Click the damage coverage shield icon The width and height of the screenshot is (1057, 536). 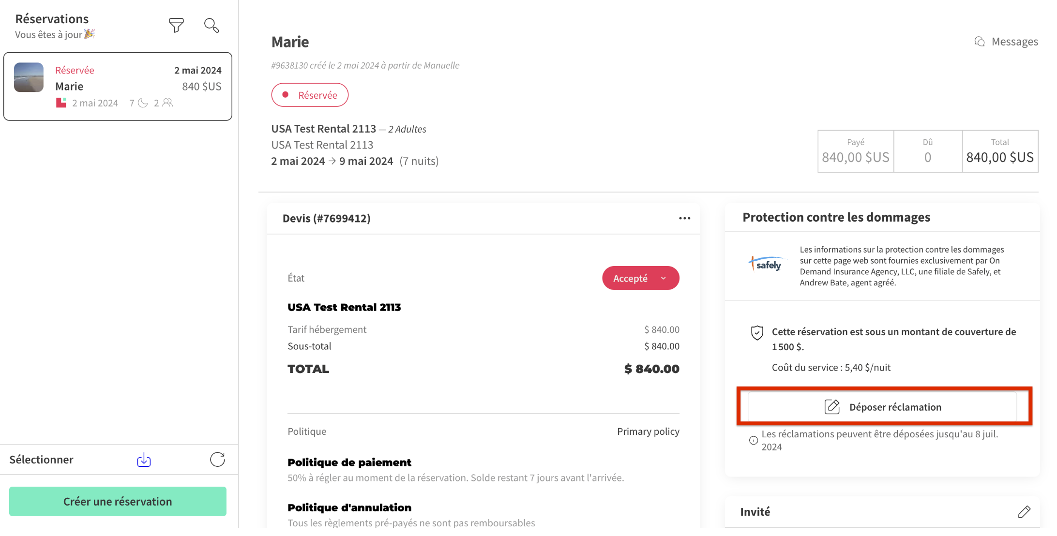point(757,333)
